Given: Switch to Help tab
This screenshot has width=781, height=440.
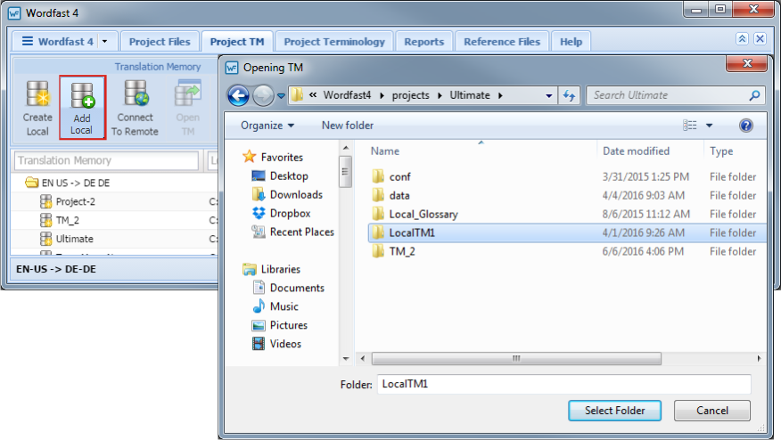Looking at the screenshot, I should [571, 42].
